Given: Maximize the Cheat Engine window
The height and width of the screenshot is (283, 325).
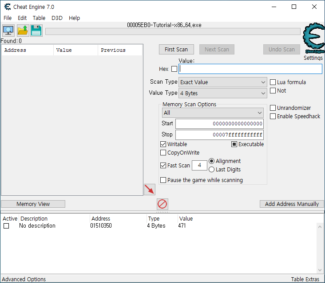Looking at the screenshot, I should 294,7.
